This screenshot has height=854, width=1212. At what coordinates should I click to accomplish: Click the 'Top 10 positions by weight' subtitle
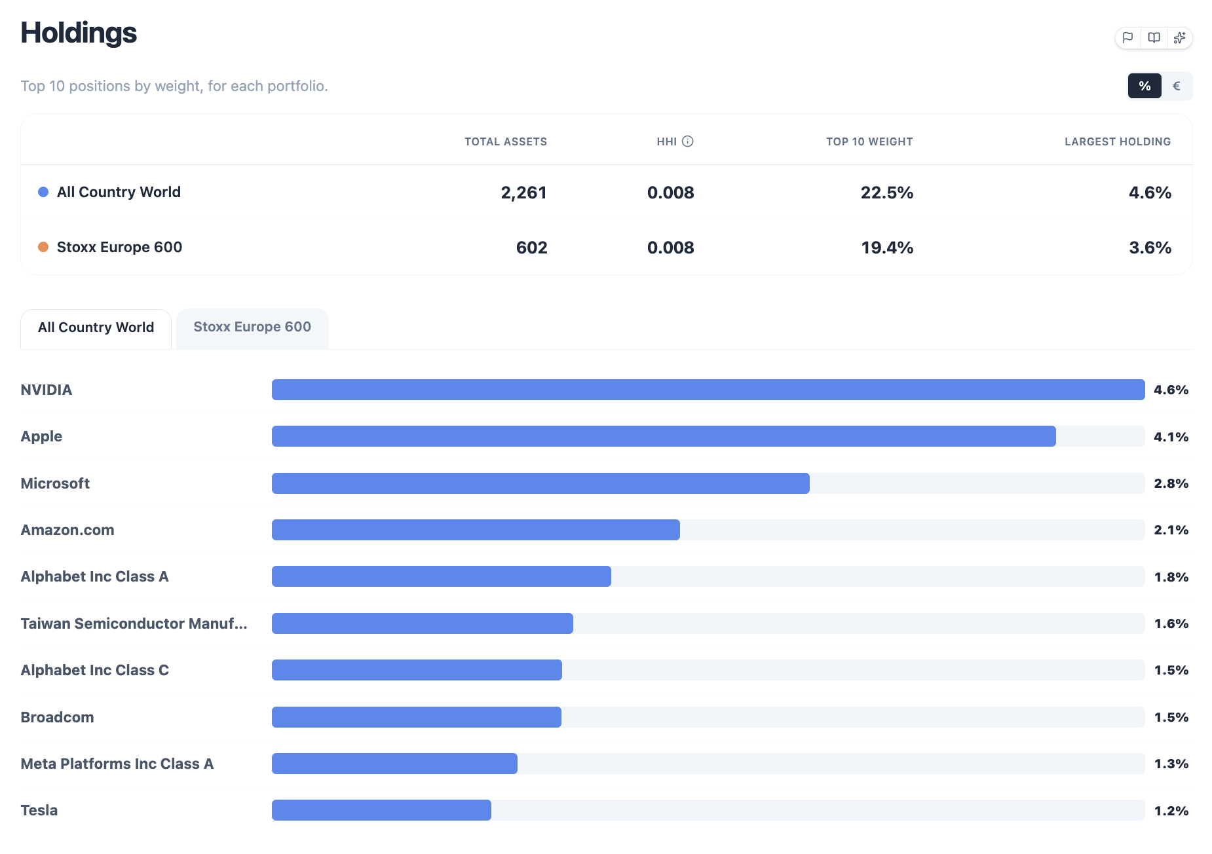point(174,86)
